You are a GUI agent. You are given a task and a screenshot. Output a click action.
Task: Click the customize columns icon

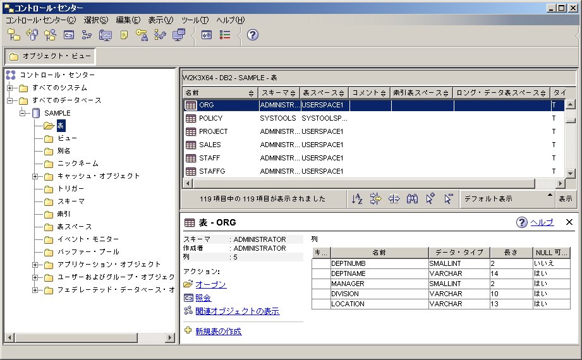point(394,199)
